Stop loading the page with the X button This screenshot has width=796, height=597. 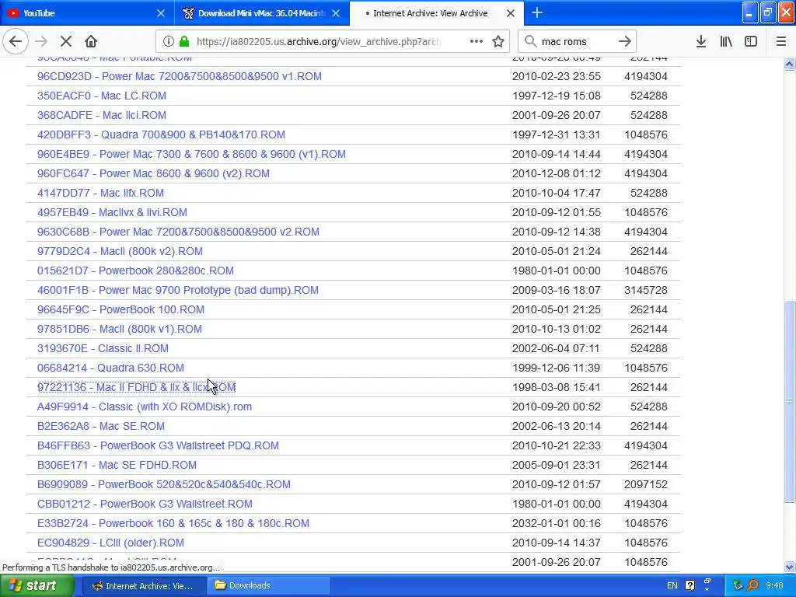pyautogui.click(x=66, y=42)
